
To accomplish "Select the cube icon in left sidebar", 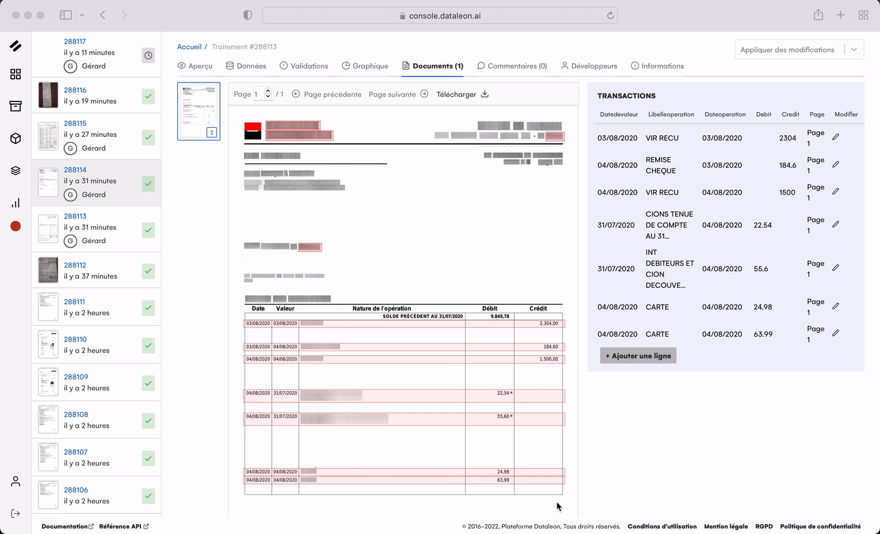I will 16,139.
